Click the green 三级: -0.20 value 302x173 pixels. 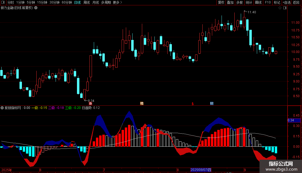[x=73, y=108]
